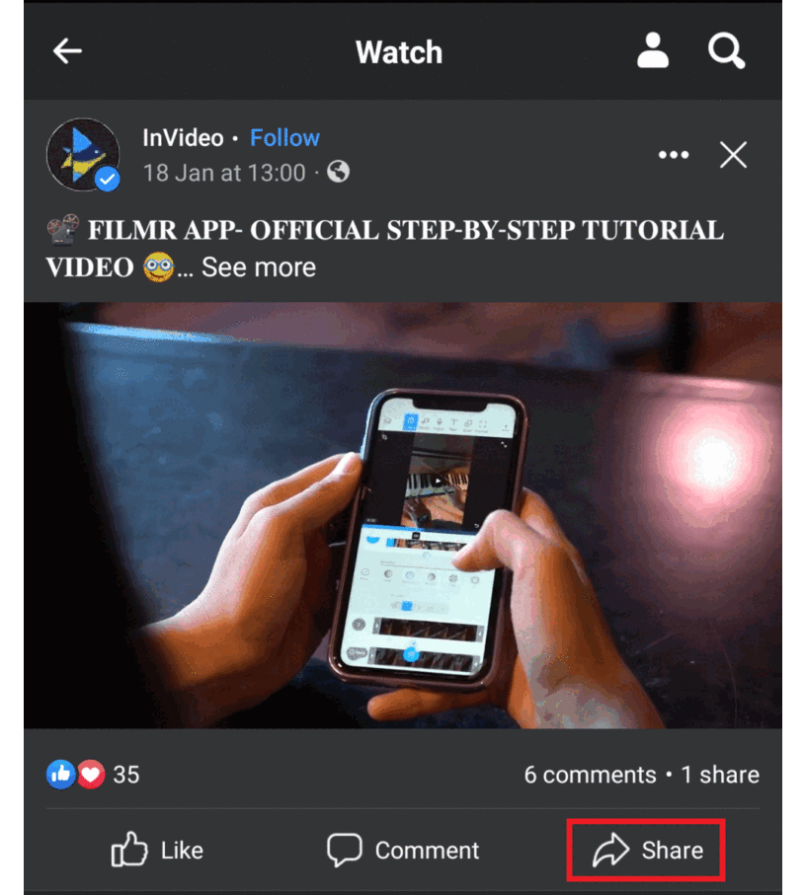Click the blue thumbs-up reaction icon
This screenshot has width=806, height=895.
[x=60, y=775]
